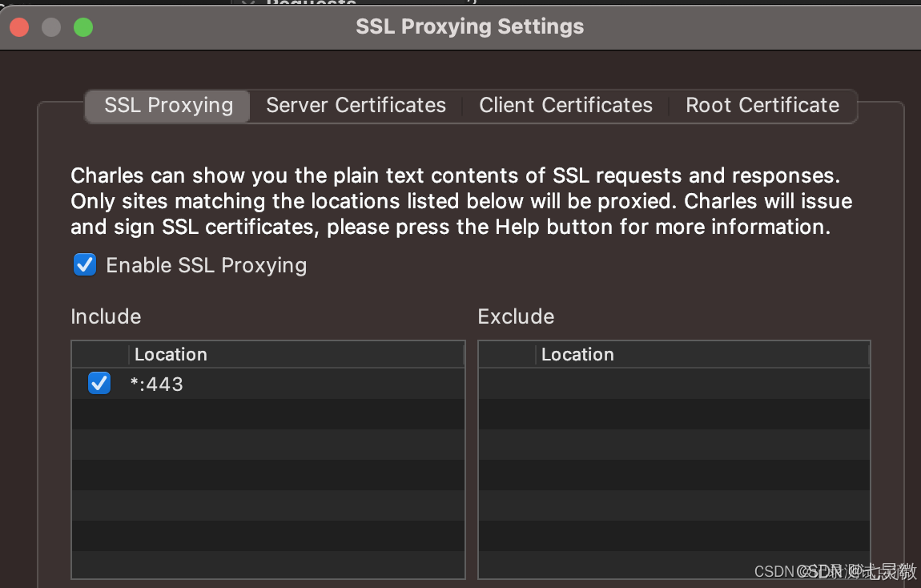Click the Include list Location column header
Viewport: 921px width, 588px height.
296,354
